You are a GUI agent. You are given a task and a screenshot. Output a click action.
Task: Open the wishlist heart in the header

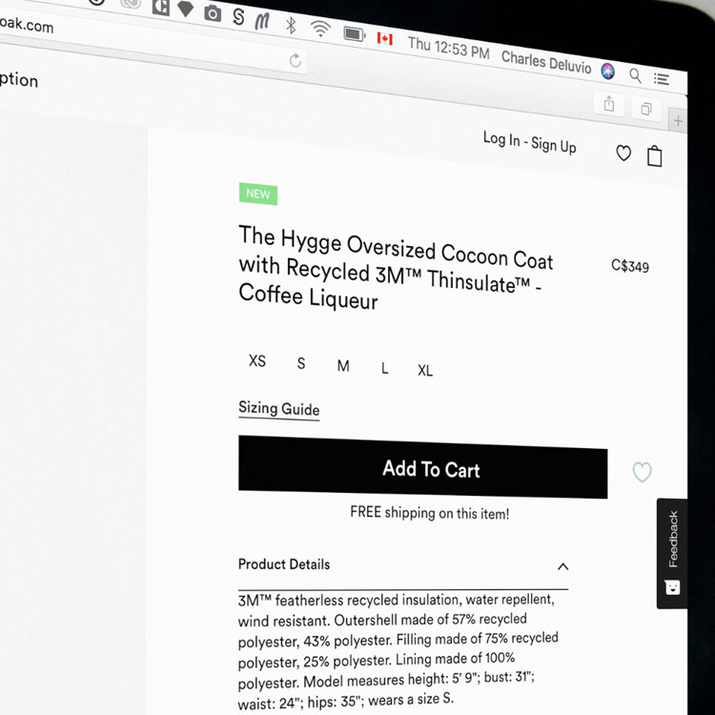coord(623,153)
